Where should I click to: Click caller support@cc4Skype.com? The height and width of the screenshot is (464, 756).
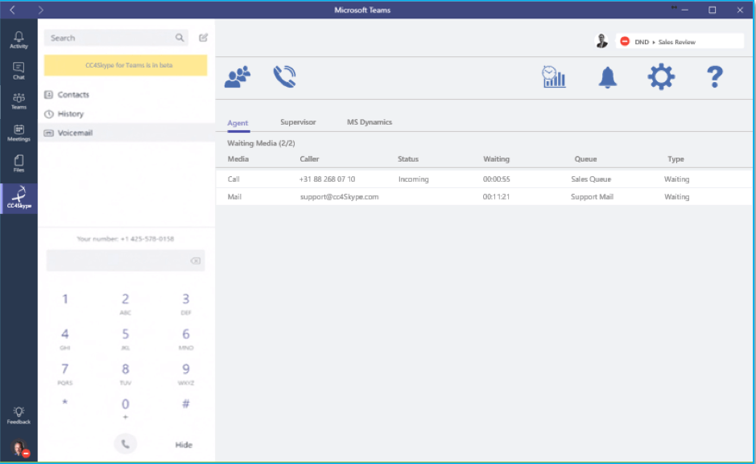(x=340, y=197)
